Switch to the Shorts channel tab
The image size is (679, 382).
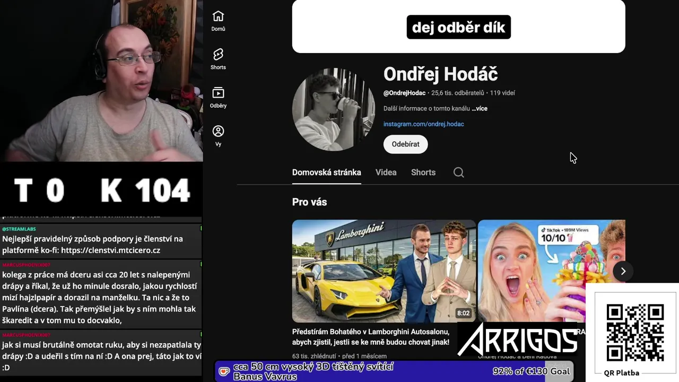[423, 172]
